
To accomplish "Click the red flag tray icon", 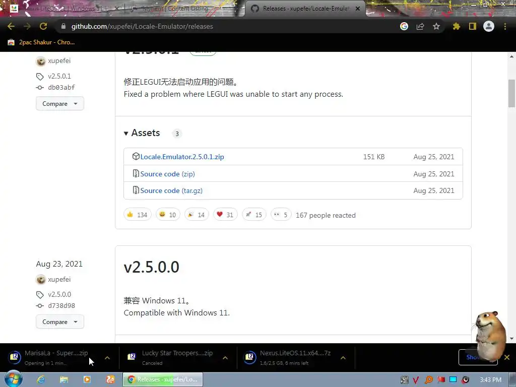I will click(x=441, y=380).
